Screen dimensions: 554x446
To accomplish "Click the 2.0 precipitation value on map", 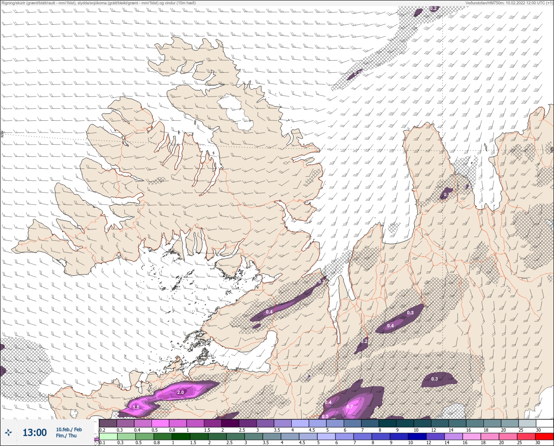I will pos(180,392).
